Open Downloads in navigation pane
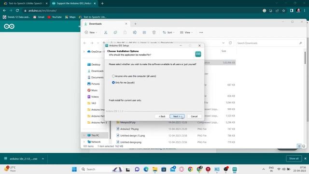The width and height of the screenshot is (309, 174). pyautogui.click(x=96, y=71)
